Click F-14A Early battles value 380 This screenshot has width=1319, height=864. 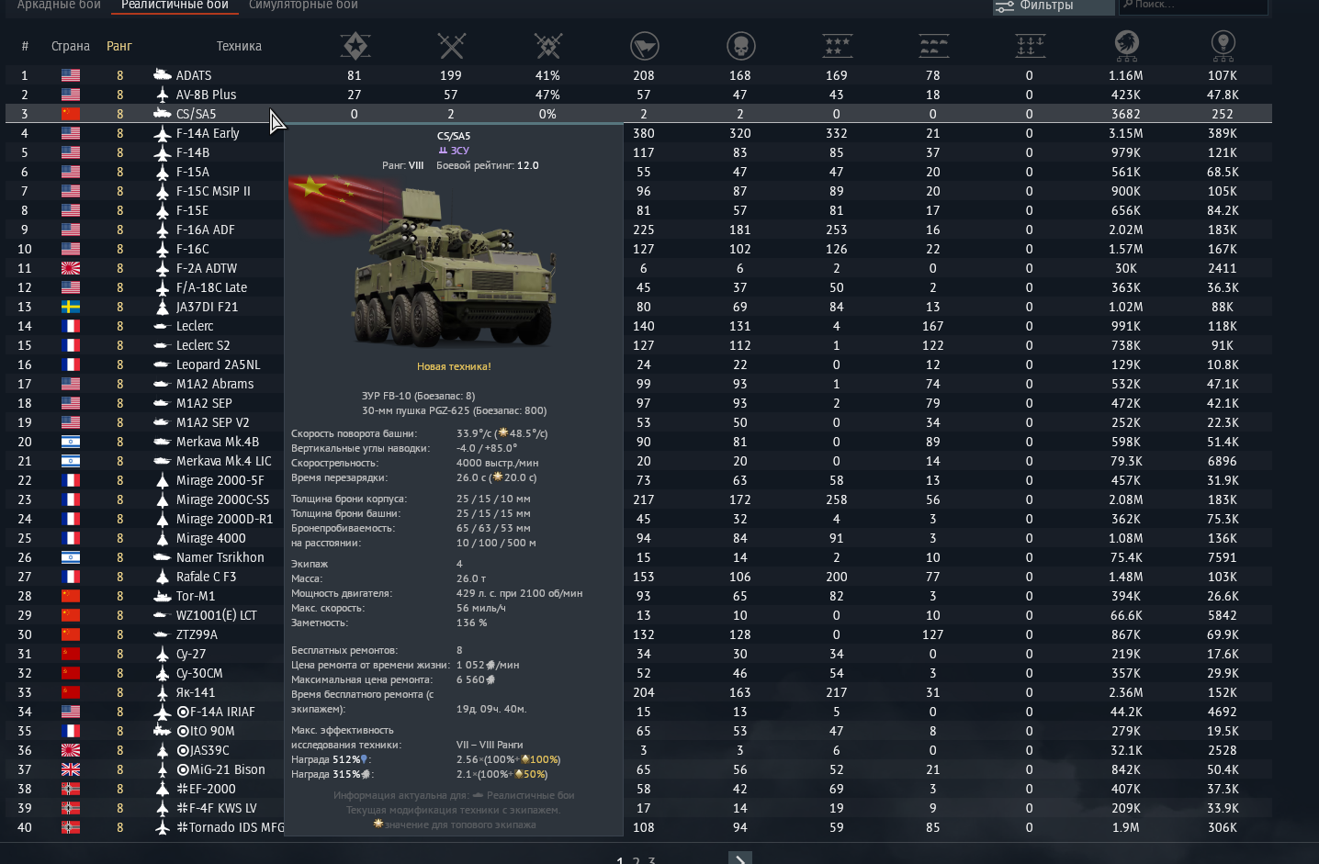(x=644, y=133)
